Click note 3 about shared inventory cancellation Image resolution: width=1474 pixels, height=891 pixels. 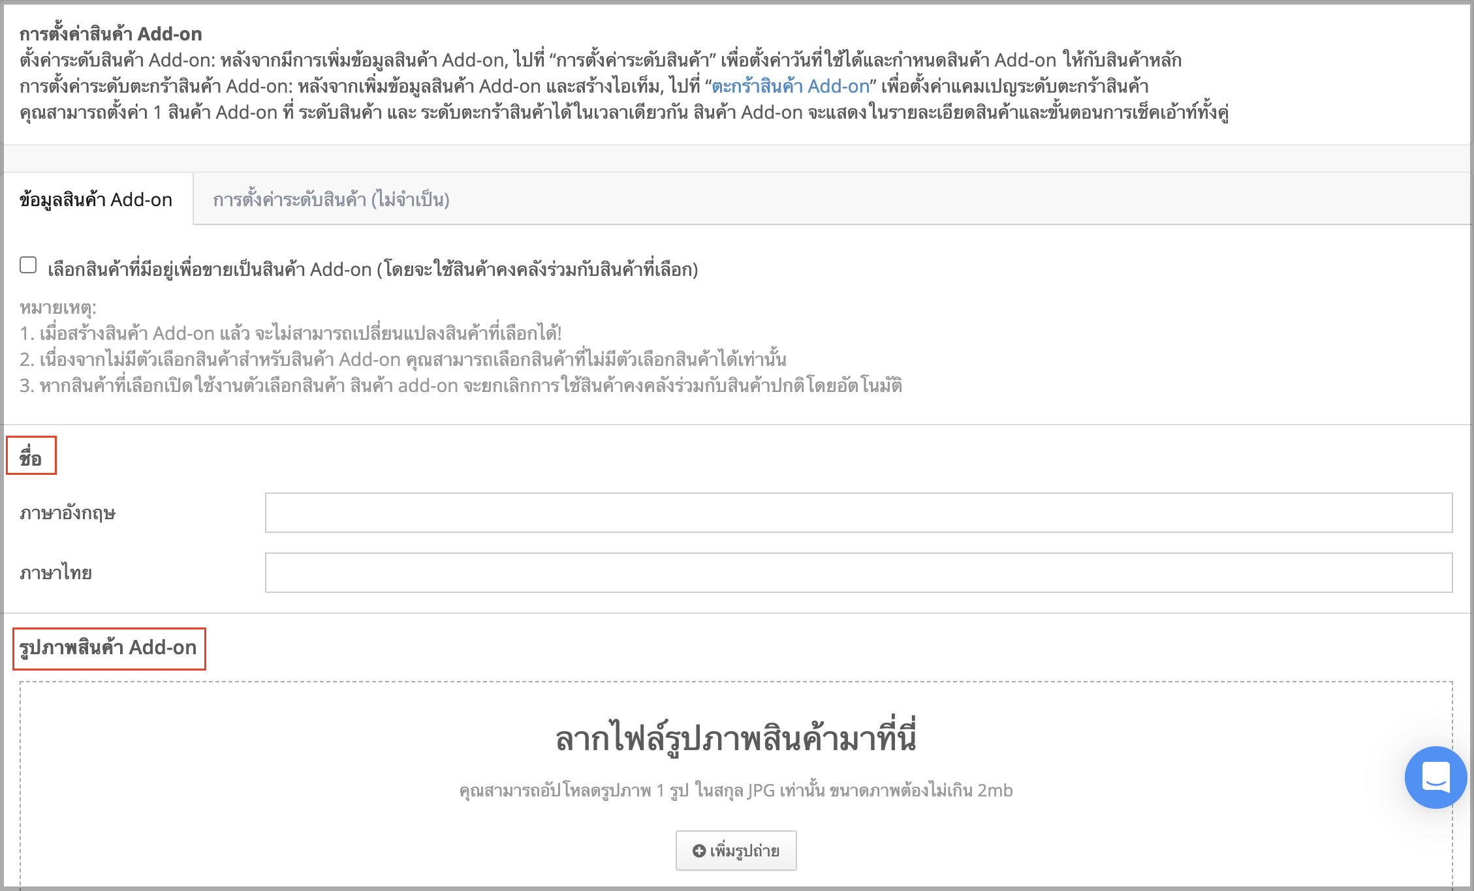(461, 385)
